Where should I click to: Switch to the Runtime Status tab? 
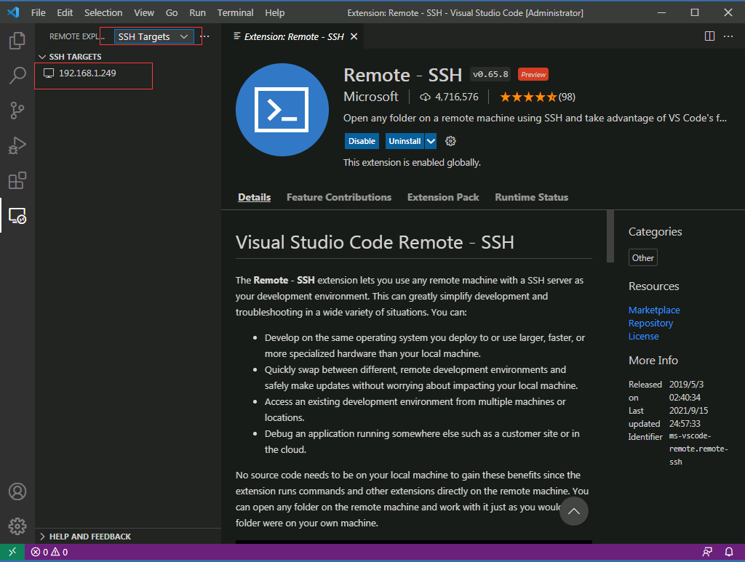pyautogui.click(x=531, y=197)
